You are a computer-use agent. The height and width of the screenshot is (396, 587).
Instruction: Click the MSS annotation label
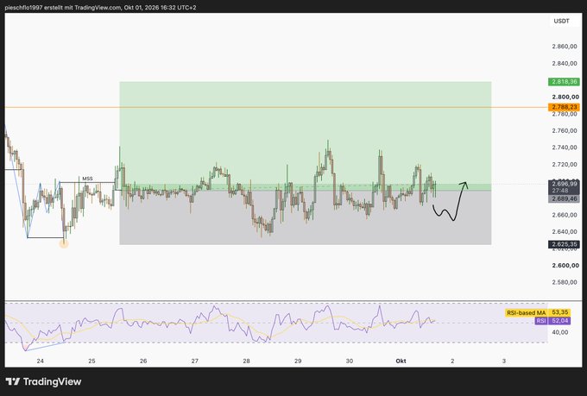click(x=87, y=179)
